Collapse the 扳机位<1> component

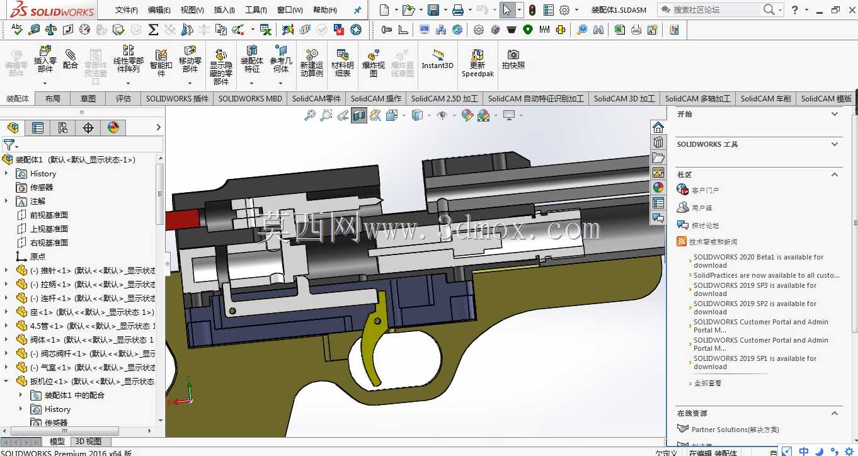click(7, 381)
